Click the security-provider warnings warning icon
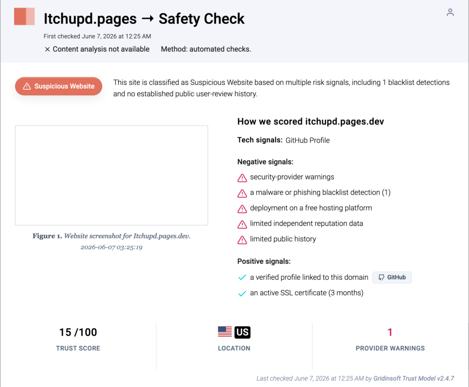 click(242, 178)
